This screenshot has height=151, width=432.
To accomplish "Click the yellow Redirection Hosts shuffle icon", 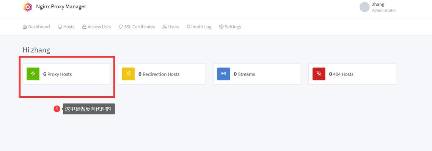I will pyautogui.click(x=129, y=74).
